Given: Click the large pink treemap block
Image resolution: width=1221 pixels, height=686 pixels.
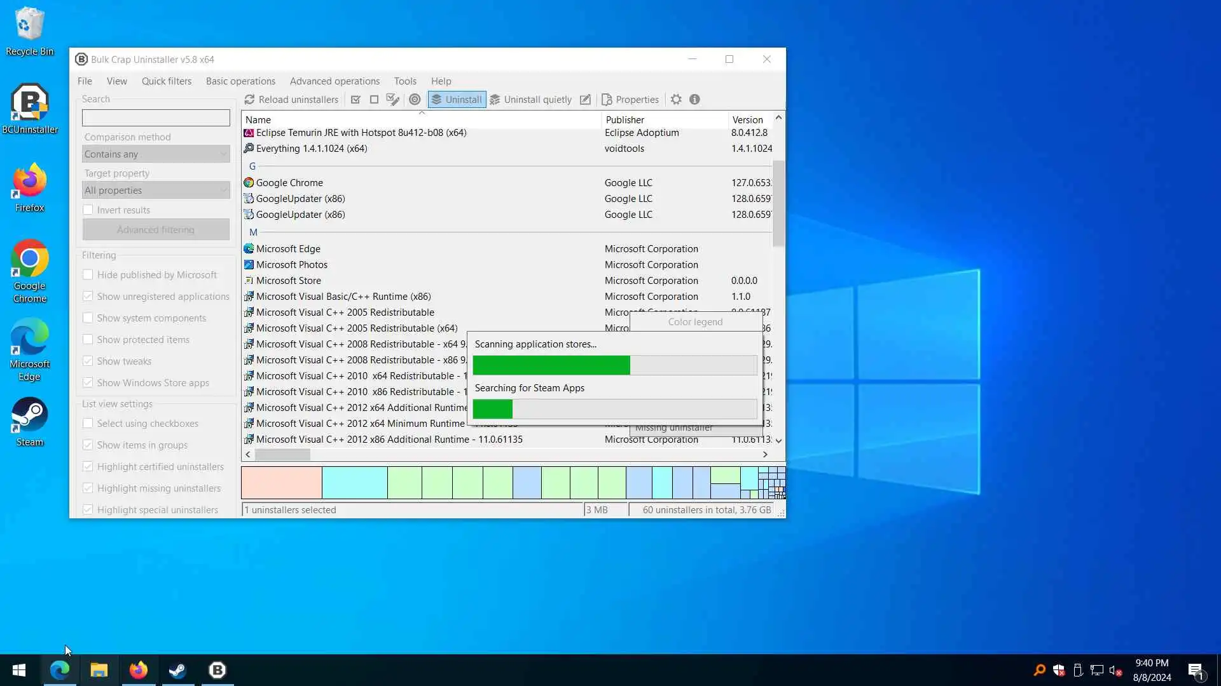Looking at the screenshot, I should 281,483.
